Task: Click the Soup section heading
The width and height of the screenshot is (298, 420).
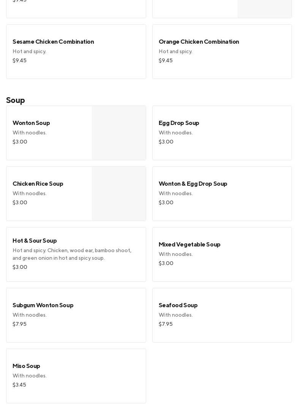Action: [16, 100]
